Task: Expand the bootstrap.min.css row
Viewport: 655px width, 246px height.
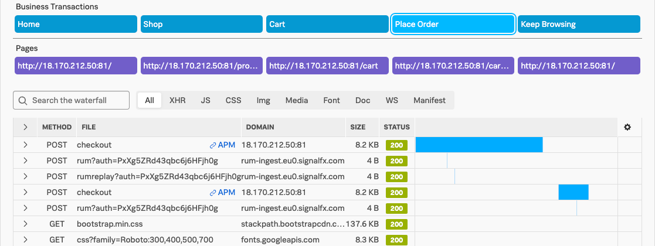Action: point(25,224)
